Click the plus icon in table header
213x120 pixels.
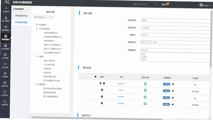click(x=95, y=77)
